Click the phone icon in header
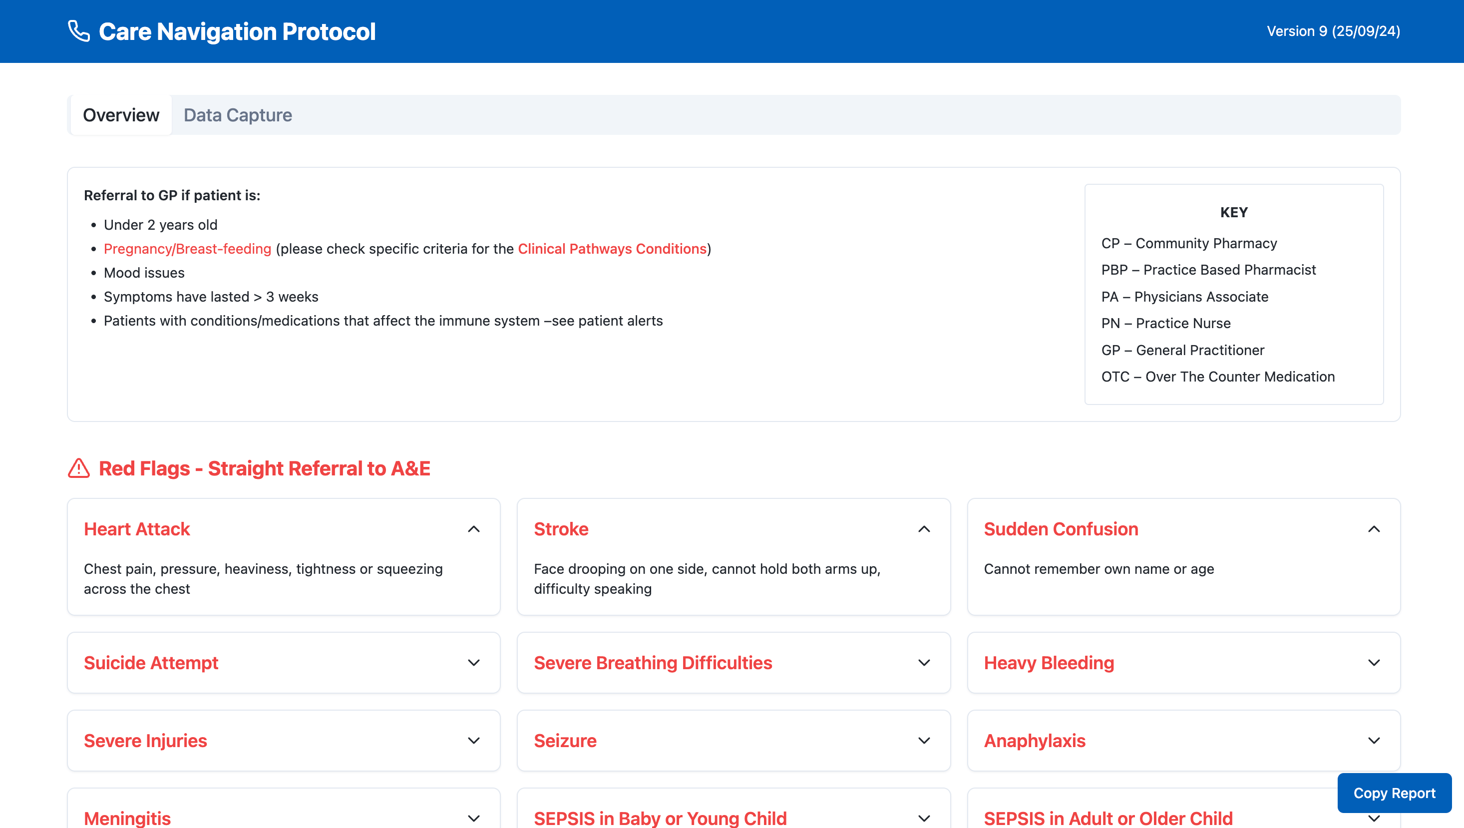Image resolution: width=1464 pixels, height=828 pixels. click(78, 31)
